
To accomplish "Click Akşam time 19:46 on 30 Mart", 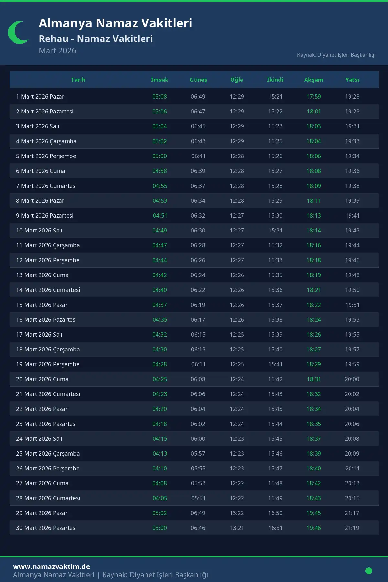I will click(314, 528).
